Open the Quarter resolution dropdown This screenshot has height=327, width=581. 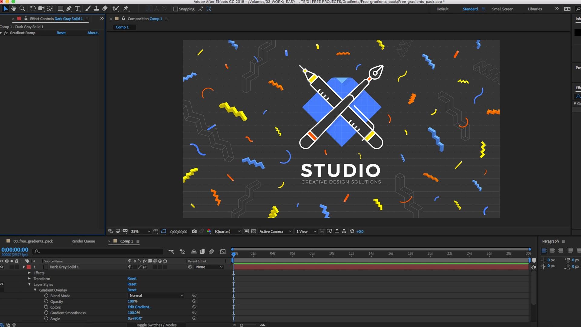pos(228,231)
